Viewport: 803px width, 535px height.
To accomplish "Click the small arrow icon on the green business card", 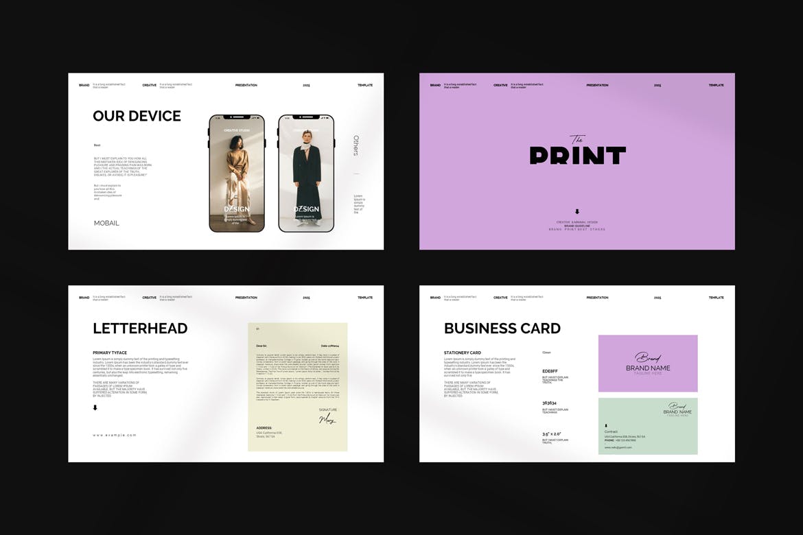I will pyautogui.click(x=606, y=425).
